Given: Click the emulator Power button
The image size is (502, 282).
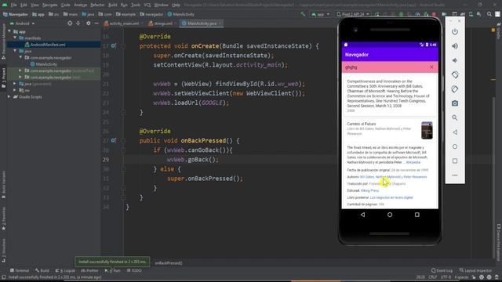Looking at the screenshot, I should click(455, 31).
